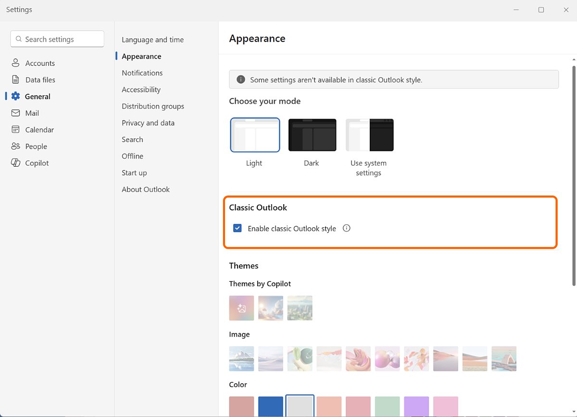Click the People contacts icon
The height and width of the screenshot is (417, 577).
coord(16,146)
